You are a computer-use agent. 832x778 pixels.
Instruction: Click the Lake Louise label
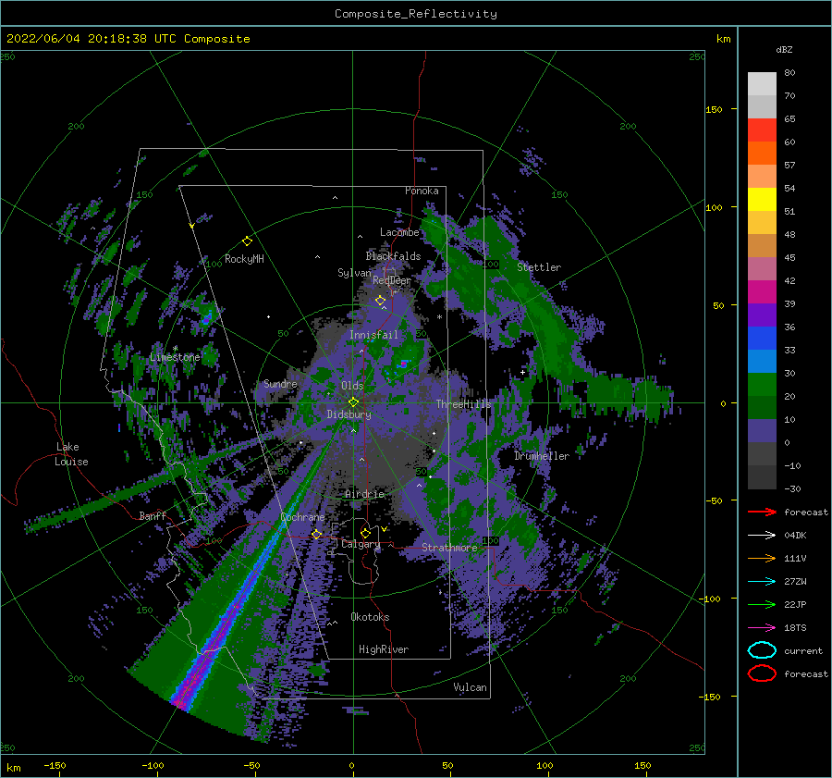(x=71, y=454)
